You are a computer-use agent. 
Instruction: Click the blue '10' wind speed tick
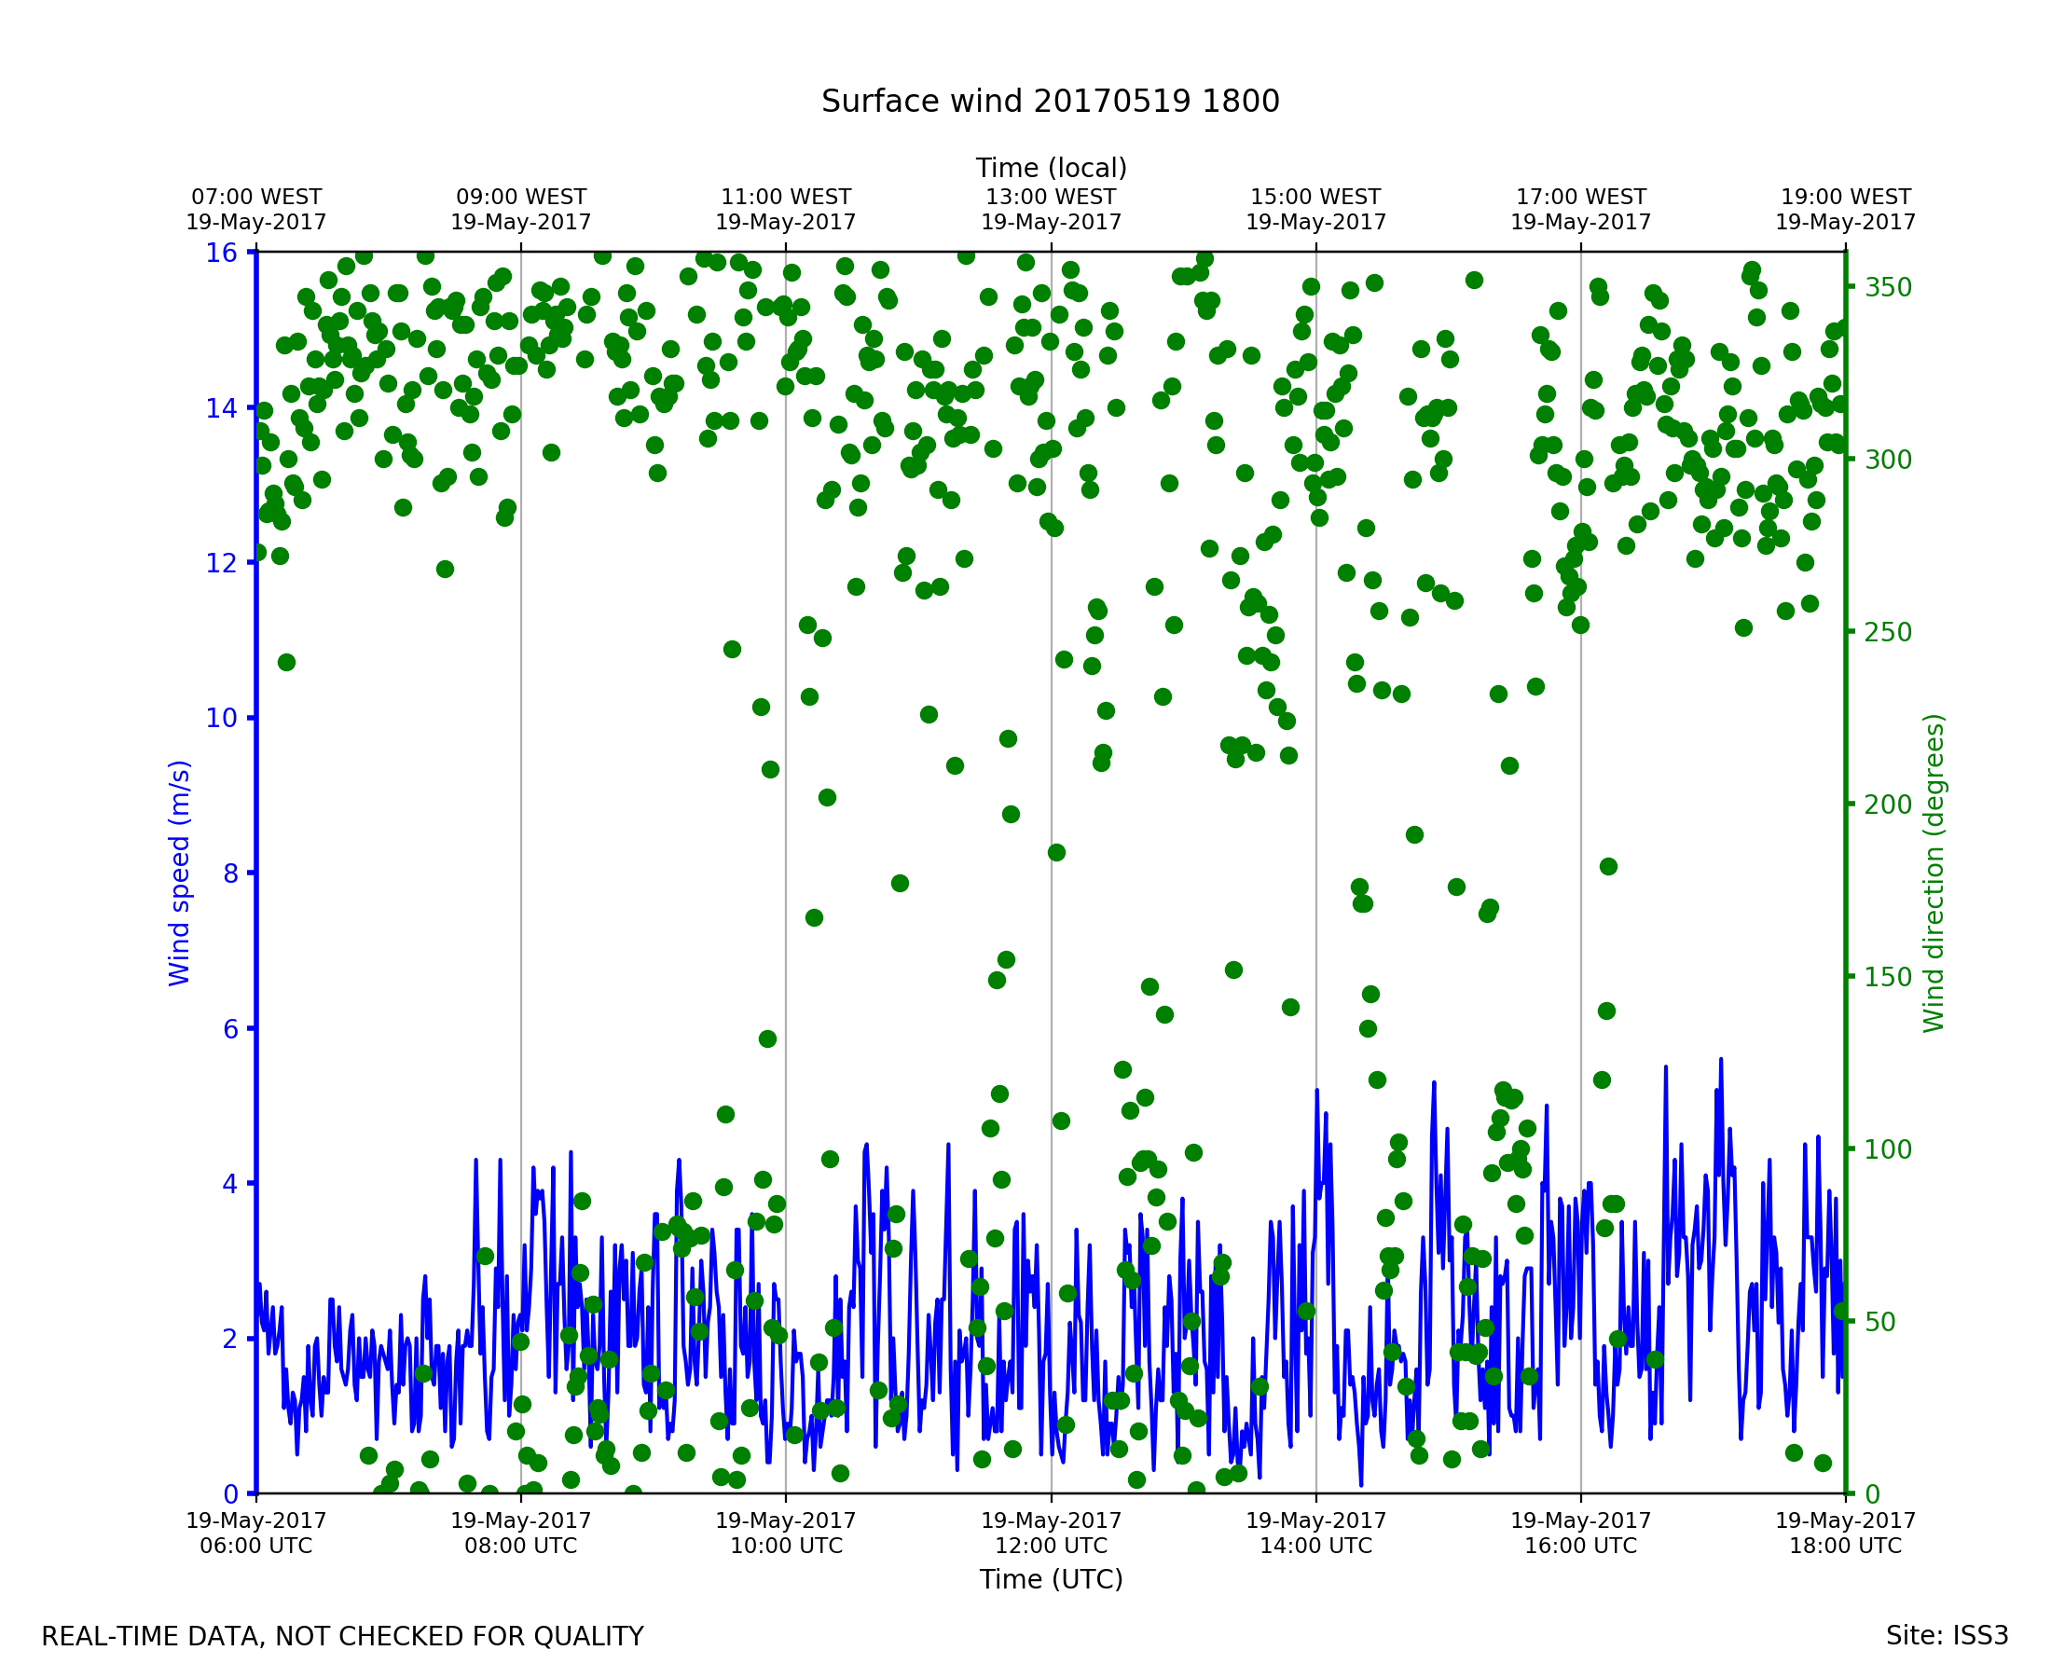click(x=221, y=718)
